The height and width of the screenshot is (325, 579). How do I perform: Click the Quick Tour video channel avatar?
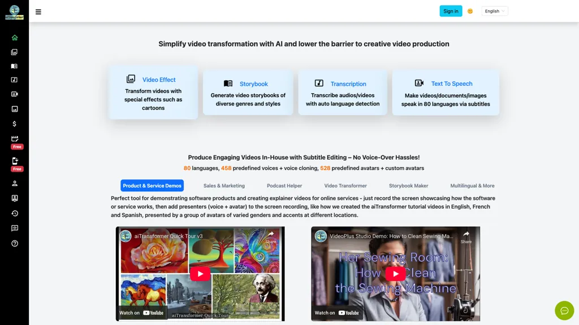click(x=126, y=236)
